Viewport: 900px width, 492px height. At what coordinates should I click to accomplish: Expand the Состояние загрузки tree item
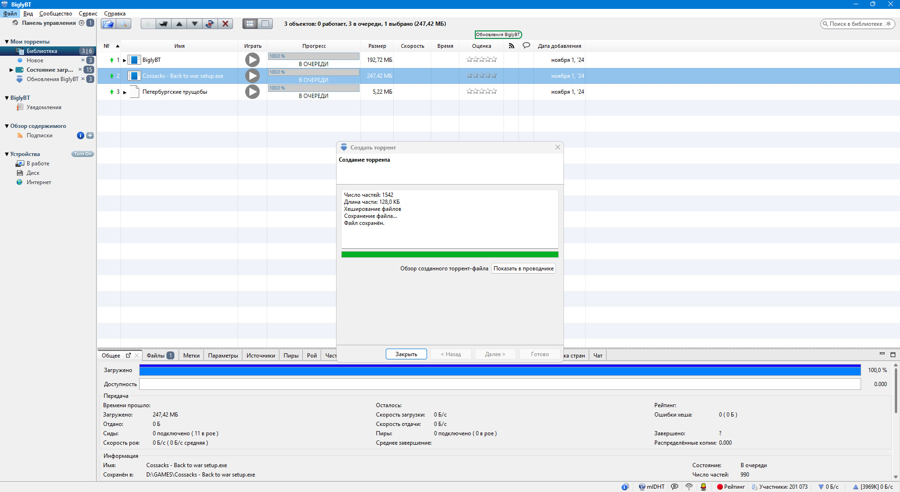pos(11,70)
